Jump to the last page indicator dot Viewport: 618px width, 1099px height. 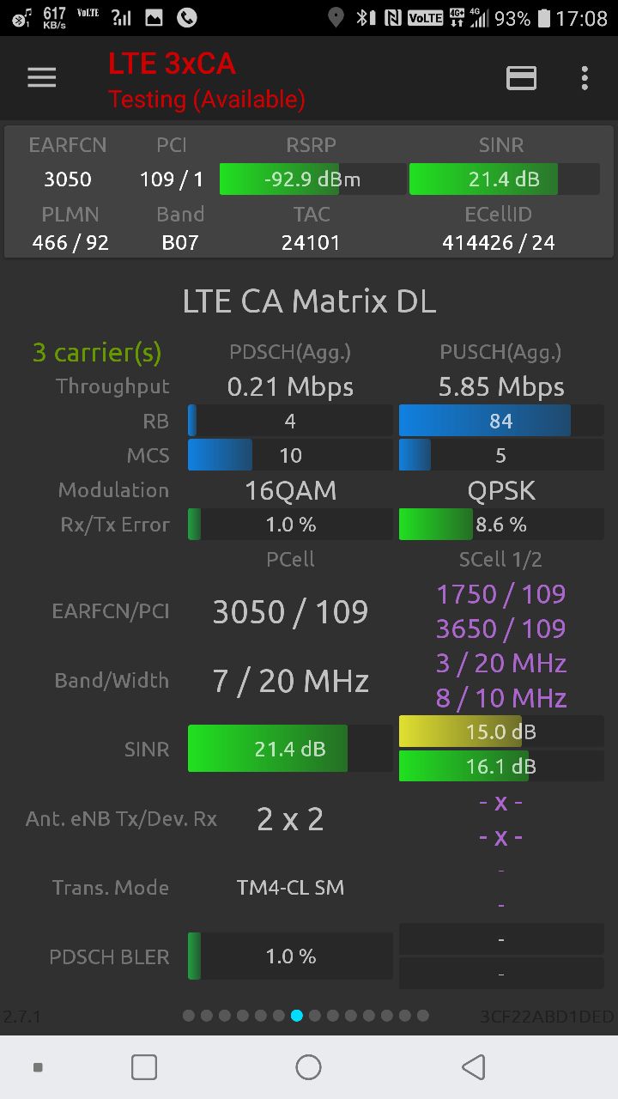pyautogui.click(x=423, y=1016)
